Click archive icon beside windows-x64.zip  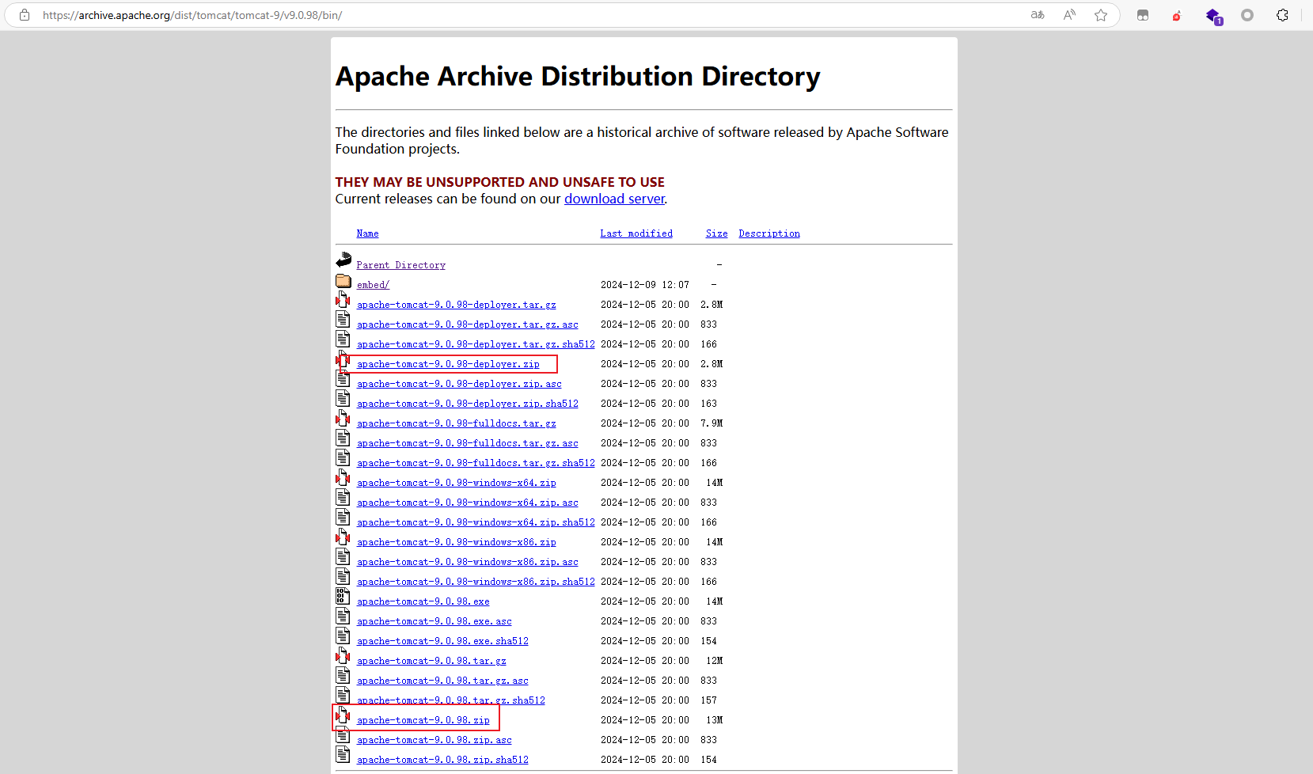tap(343, 477)
